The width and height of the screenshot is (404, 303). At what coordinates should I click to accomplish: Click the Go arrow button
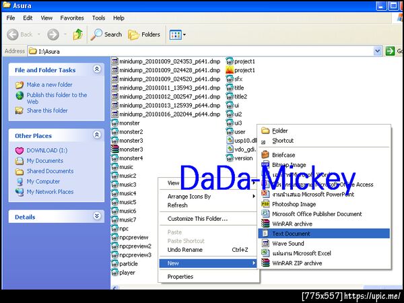click(x=390, y=51)
